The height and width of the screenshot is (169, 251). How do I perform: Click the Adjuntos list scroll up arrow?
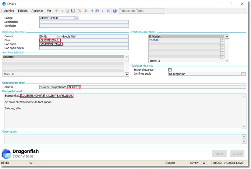tap(127, 57)
